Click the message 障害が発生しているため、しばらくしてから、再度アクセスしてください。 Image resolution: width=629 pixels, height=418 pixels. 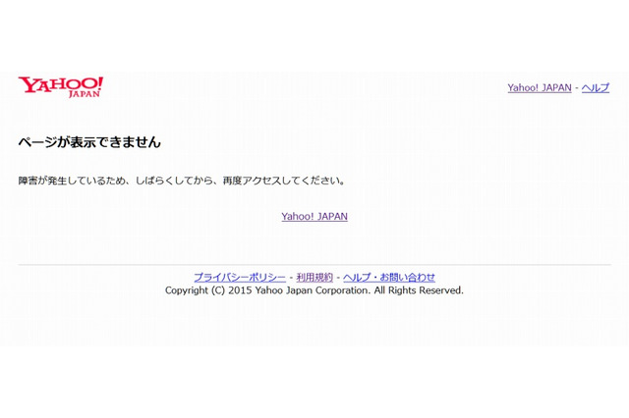(x=182, y=181)
